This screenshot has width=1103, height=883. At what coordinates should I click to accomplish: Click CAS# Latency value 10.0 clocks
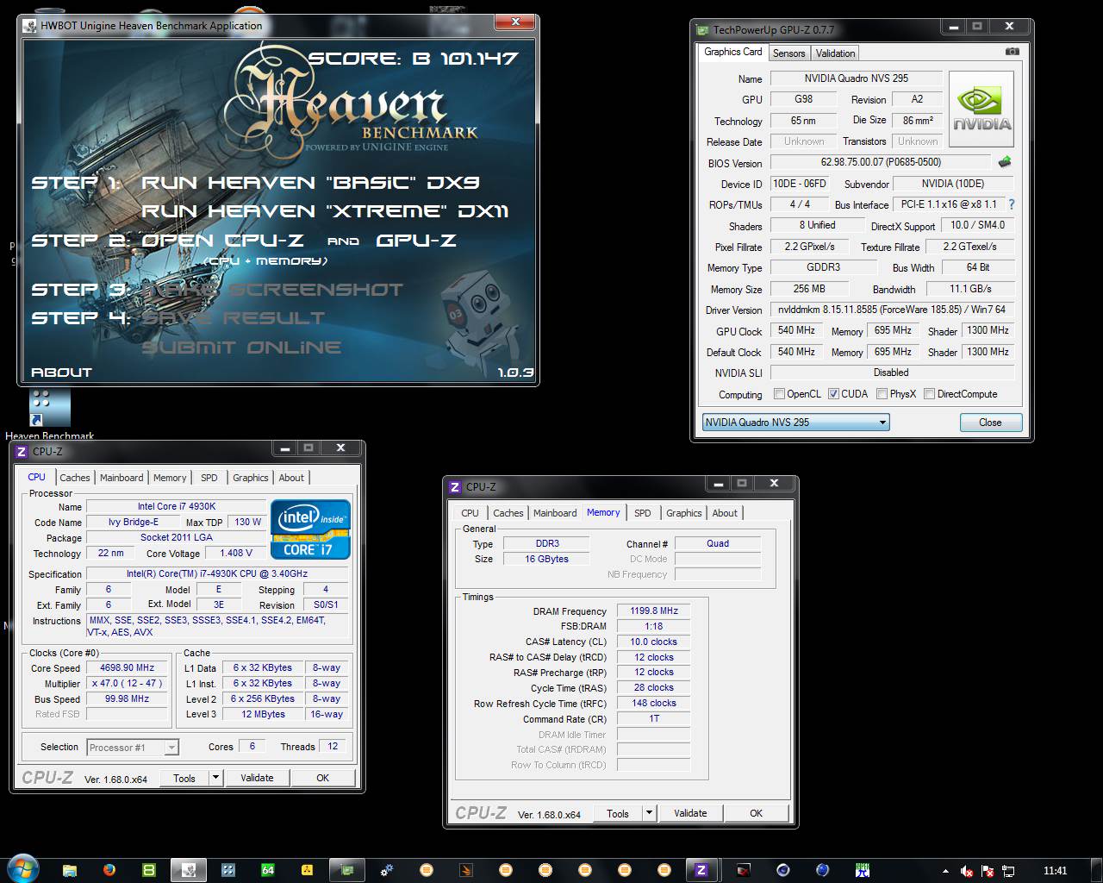[654, 642]
